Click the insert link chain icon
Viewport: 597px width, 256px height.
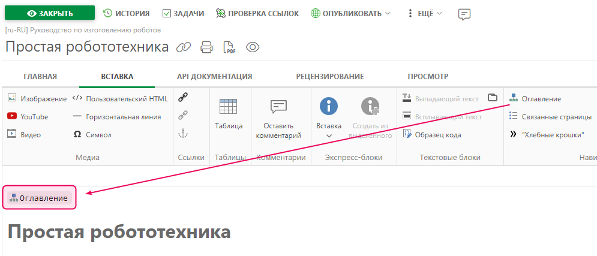pos(183,98)
